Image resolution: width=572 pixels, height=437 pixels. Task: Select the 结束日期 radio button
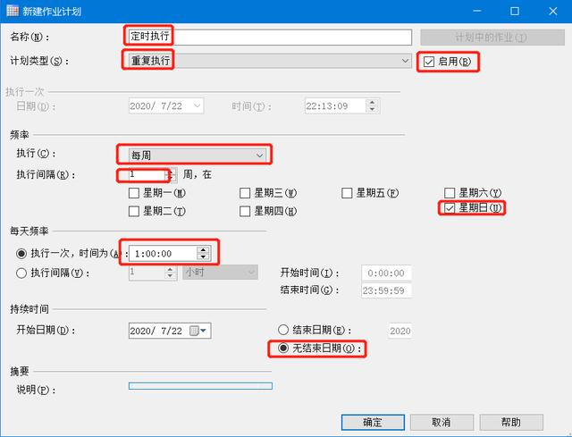pyautogui.click(x=283, y=330)
